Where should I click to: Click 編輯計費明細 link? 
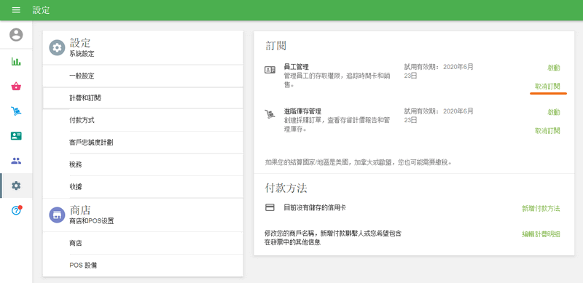pos(541,234)
